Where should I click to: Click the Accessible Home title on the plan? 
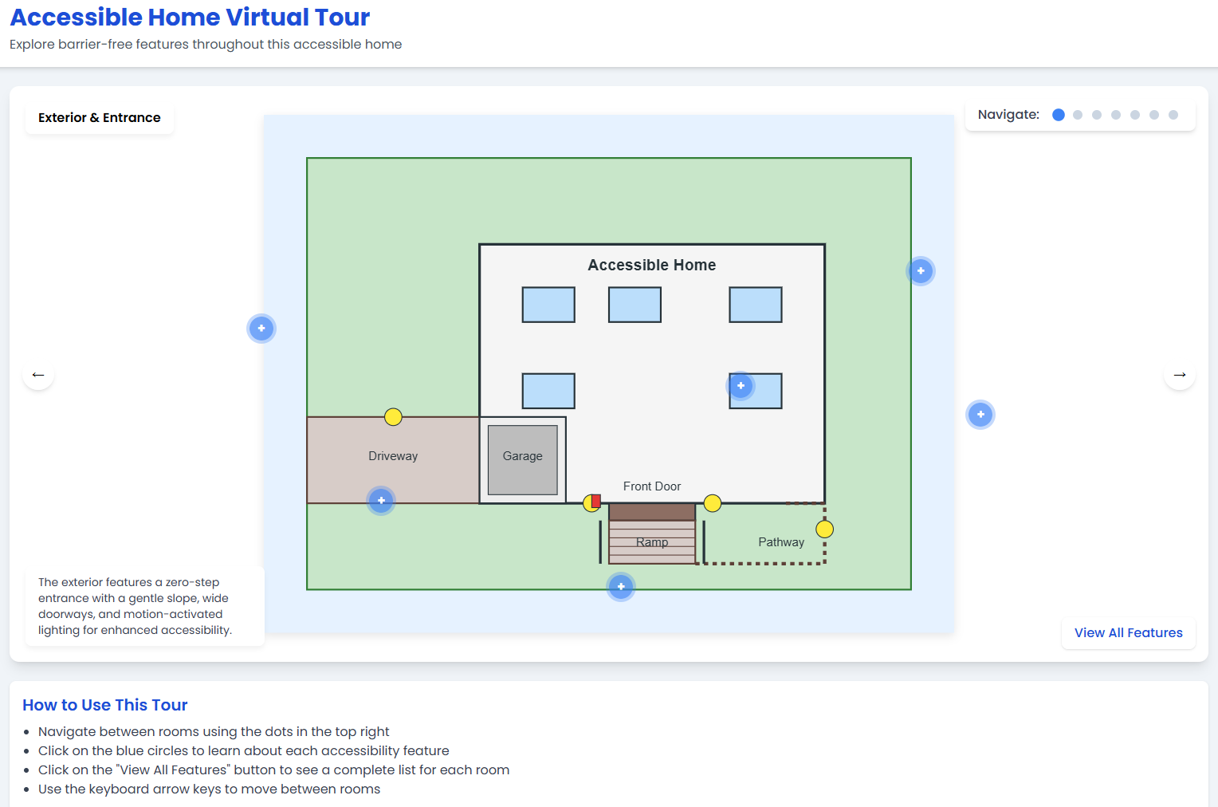tap(652, 265)
